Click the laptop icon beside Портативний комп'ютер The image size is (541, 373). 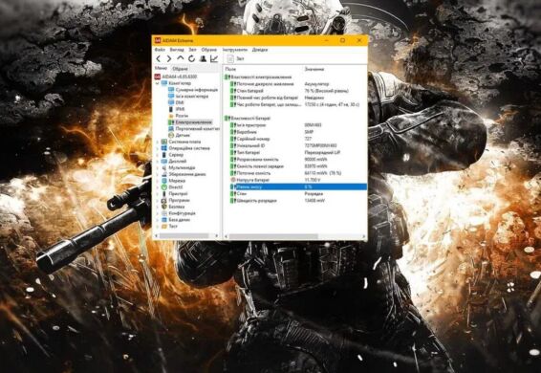pos(171,128)
